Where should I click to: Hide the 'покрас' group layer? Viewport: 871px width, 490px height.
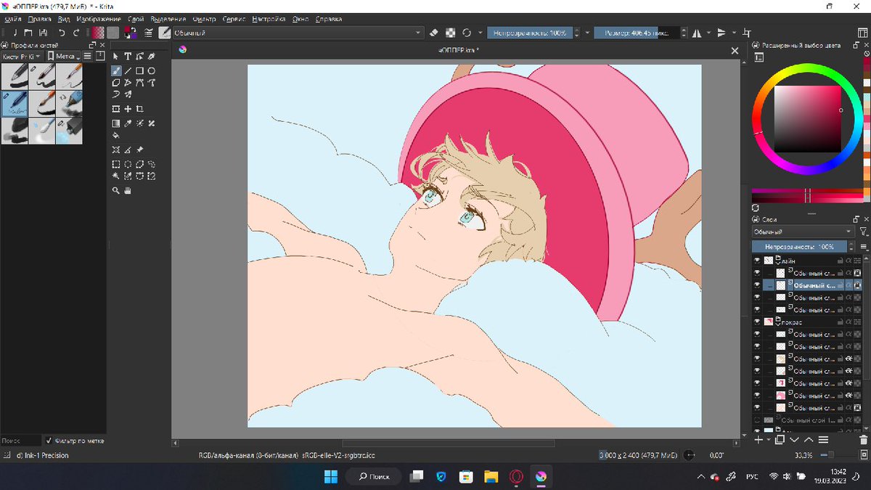coord(757,322)
